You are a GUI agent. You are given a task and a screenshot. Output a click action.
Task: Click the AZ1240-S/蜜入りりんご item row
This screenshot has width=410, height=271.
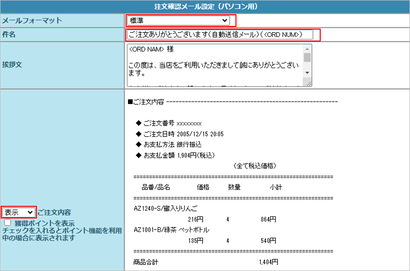(166, 209)
